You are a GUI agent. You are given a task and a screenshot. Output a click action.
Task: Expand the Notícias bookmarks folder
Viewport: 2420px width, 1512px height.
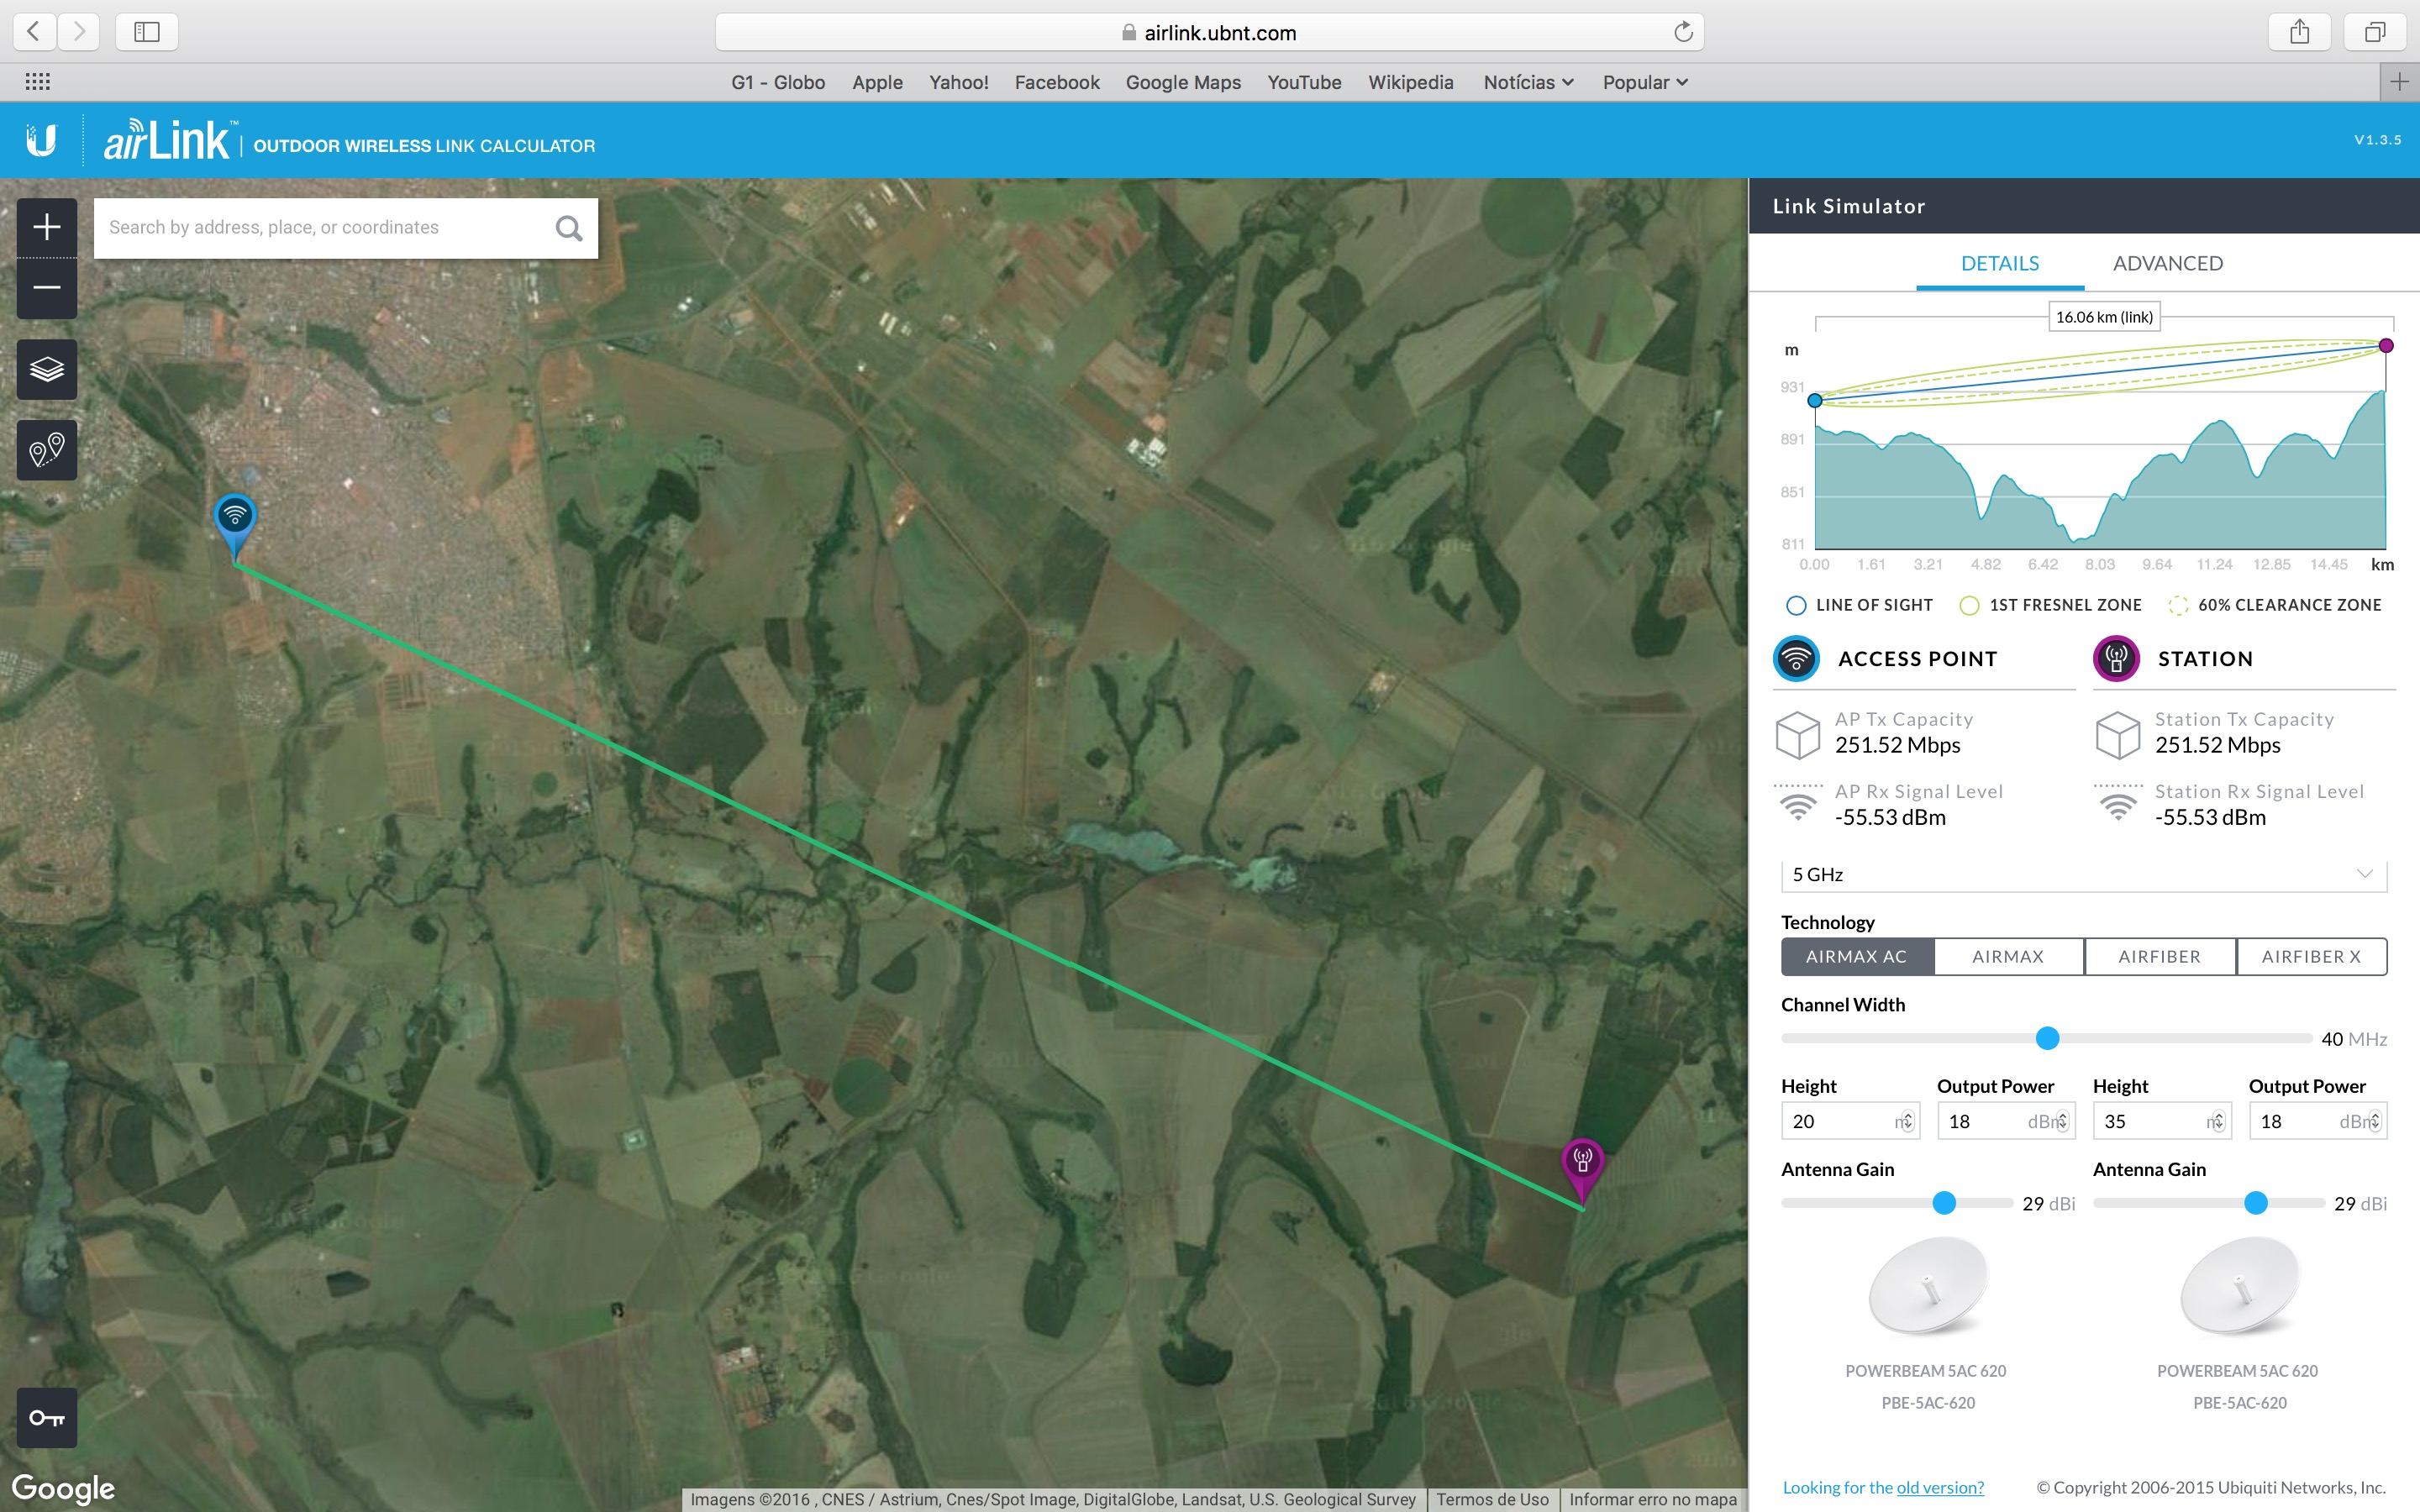[x=1528, y=82]
